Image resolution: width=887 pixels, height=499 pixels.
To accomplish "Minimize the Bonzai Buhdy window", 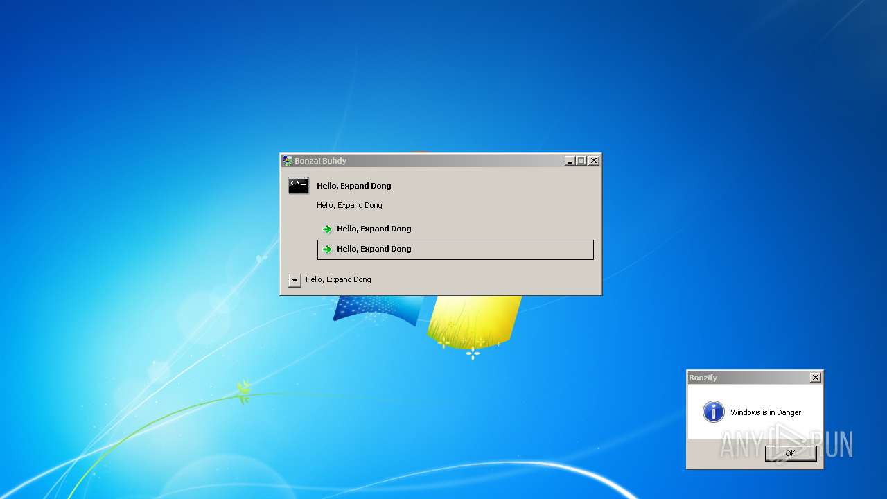I will 570,161.
